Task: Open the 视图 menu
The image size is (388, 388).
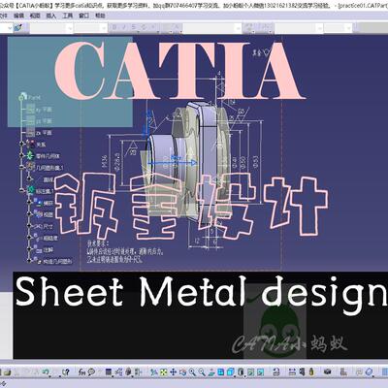Action: tap(35, 16)
